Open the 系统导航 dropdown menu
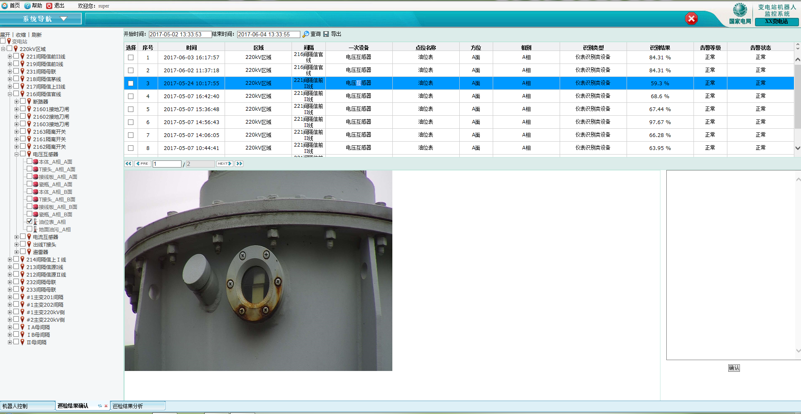The height and width of the screenshot is (414, 801). coord(64,19)
